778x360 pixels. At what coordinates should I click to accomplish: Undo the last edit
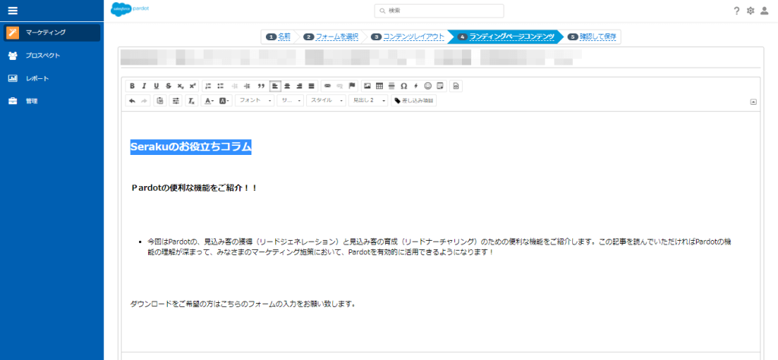(132, 101)
